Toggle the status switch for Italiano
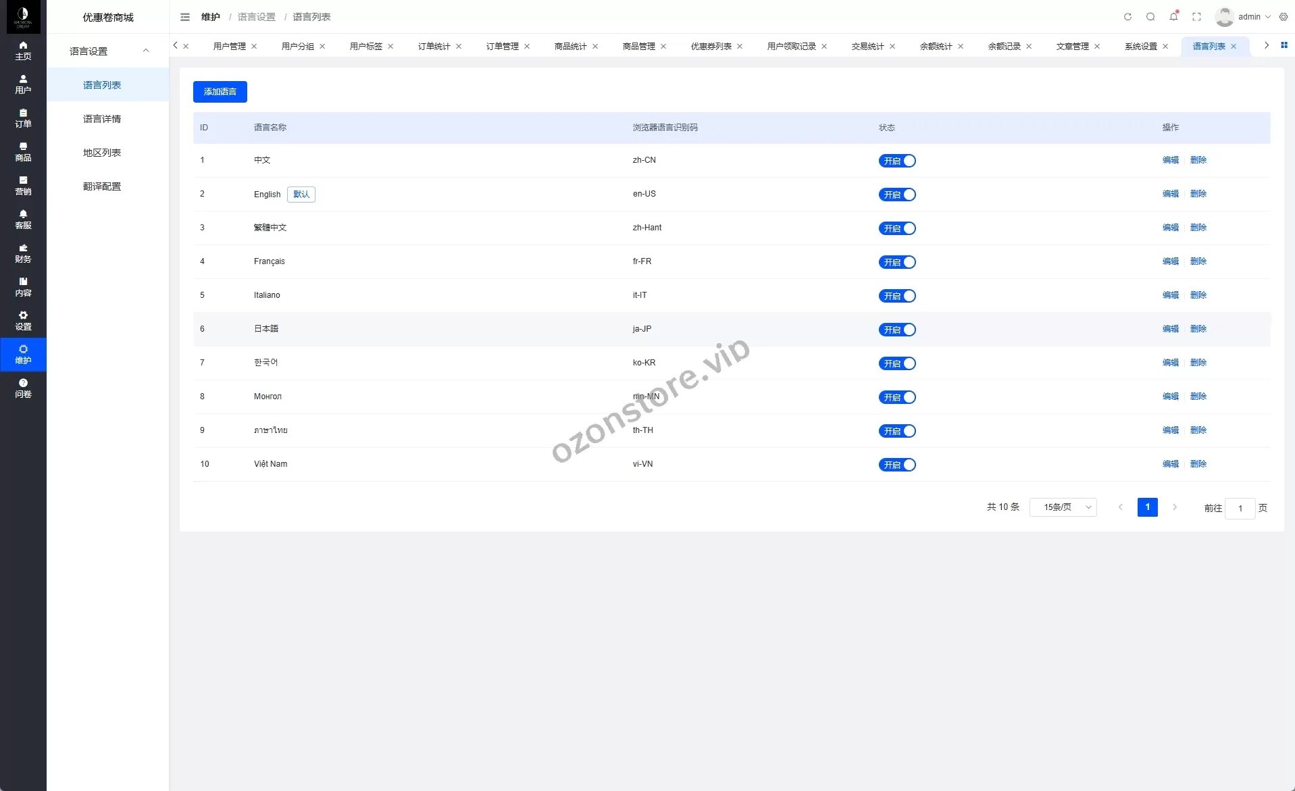This screenshot has height=791, width=1295. (897, 296)
